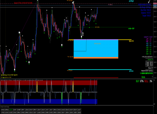Image resolution: width=157 pixels, height=114 pixels.
Task: Click the BUY 97% indicator label
Action: point(140,81)
